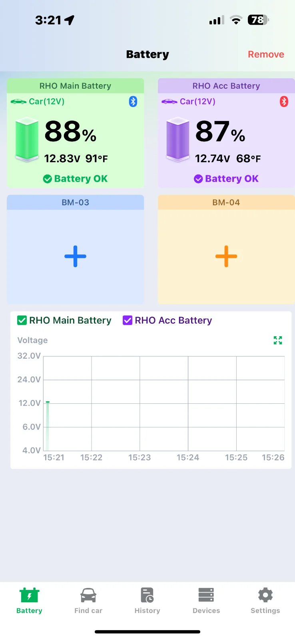Open the Devices tab

tap(206, 600)
